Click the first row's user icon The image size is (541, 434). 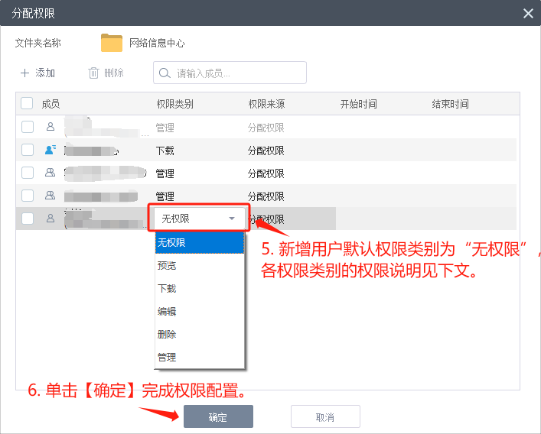[x=51, y=127]
